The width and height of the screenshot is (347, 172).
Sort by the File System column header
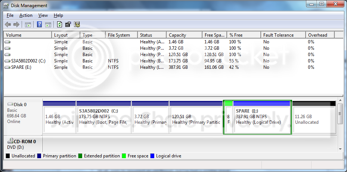point(121,35)
